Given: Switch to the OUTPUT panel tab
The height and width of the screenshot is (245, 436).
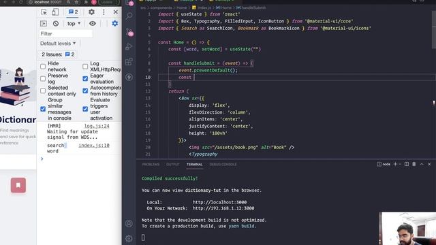Looking at the screenshot, I should (x=173, y=165).
